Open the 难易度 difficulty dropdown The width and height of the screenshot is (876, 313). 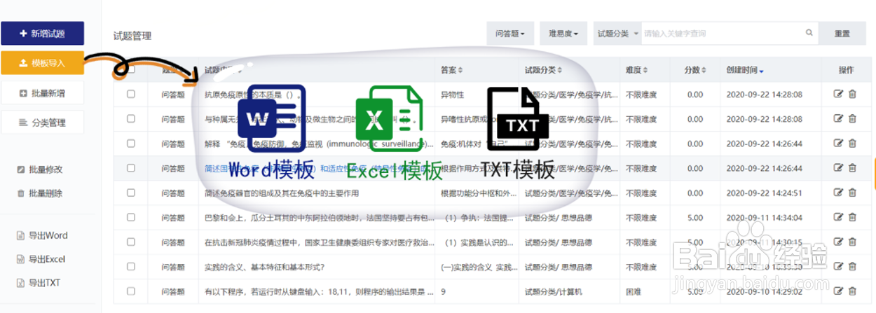[563, 34]
